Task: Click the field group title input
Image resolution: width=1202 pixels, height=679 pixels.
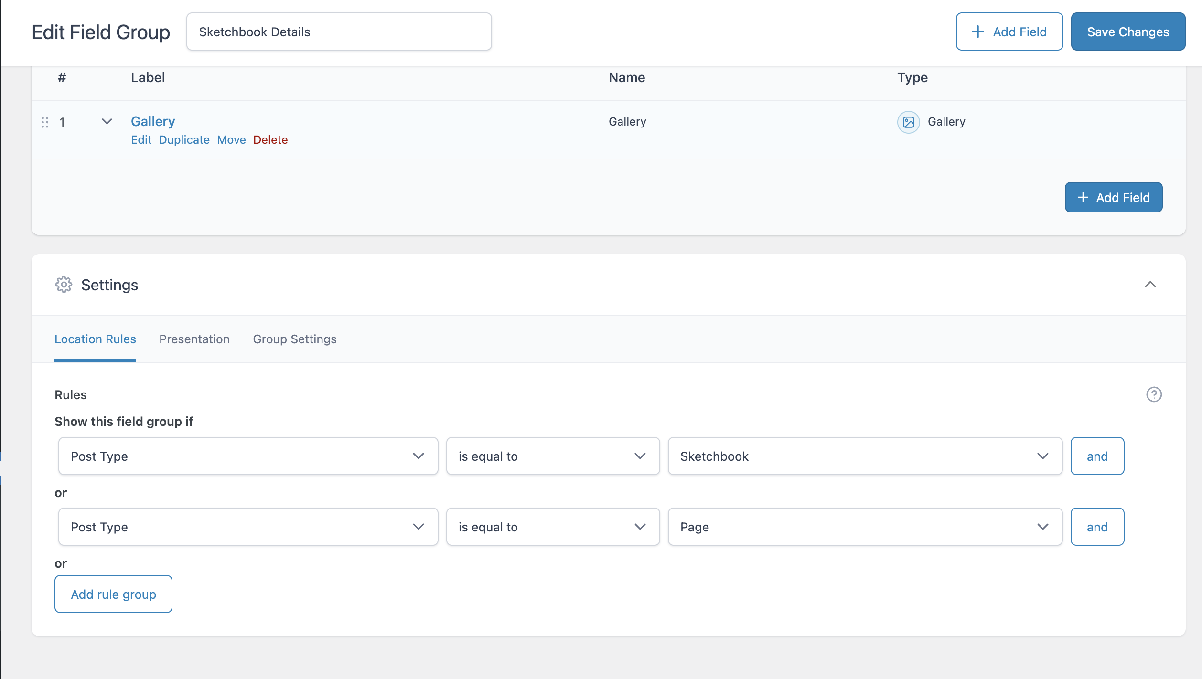Action: (x=339, y=32)
